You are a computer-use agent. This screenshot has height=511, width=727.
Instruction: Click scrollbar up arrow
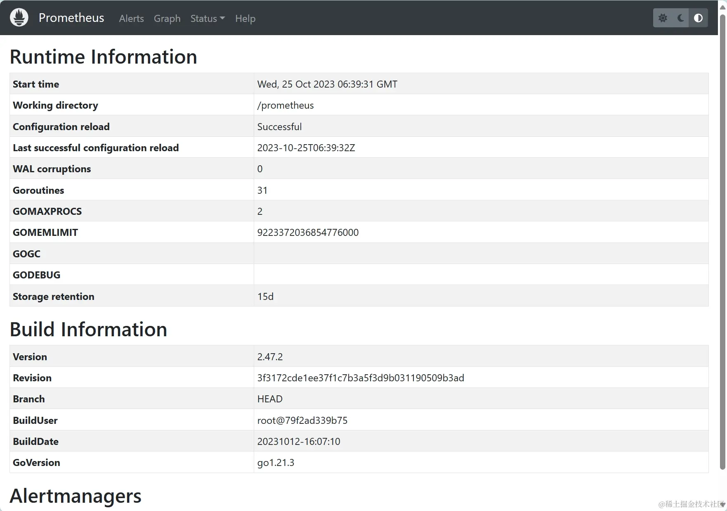click(x=722, y=7)
